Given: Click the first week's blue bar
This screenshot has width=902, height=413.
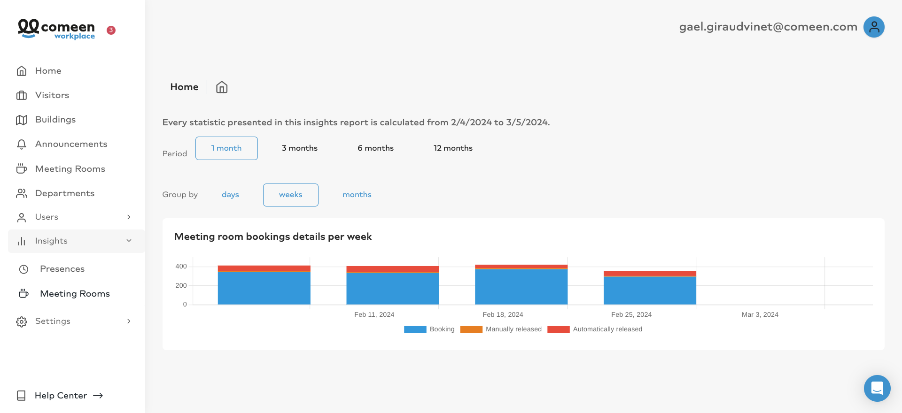Looking at the screenshot, I should pos(264,288).
